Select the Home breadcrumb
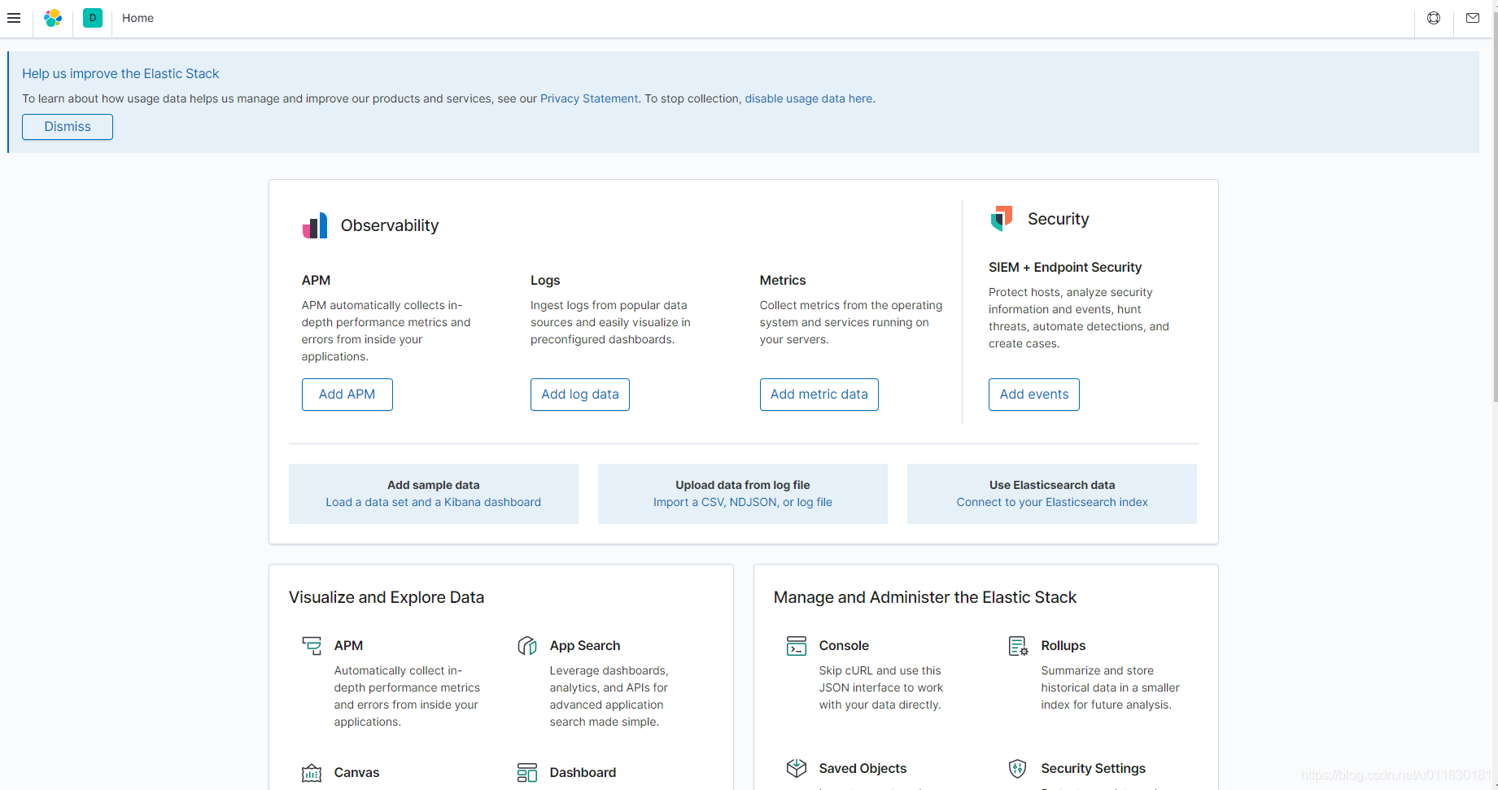The height and width of the screenshot is (790, 1498). pyautogui.click(x=138, y=18)
